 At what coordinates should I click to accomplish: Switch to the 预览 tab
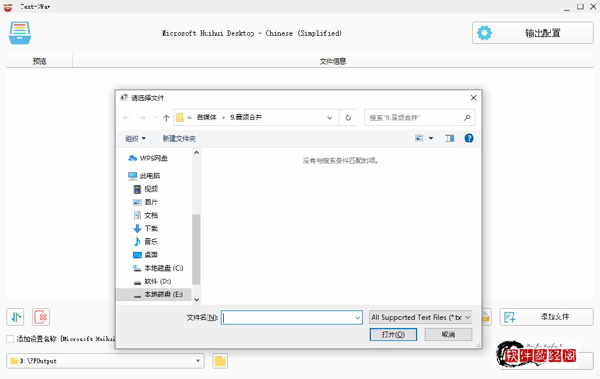[x=39, y=60]
